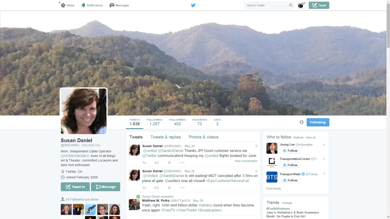Click View all in Who to follow

tap(311, 137)
